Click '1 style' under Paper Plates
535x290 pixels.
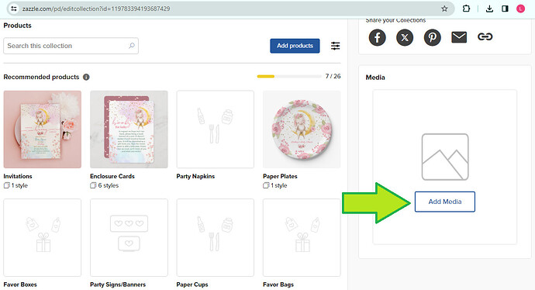(x=279, y=185)
